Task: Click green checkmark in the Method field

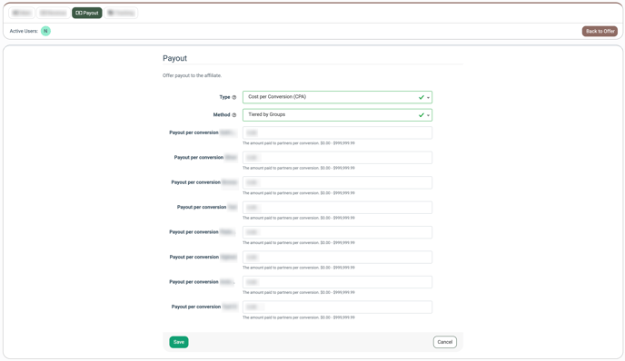Action: (422, 115)
